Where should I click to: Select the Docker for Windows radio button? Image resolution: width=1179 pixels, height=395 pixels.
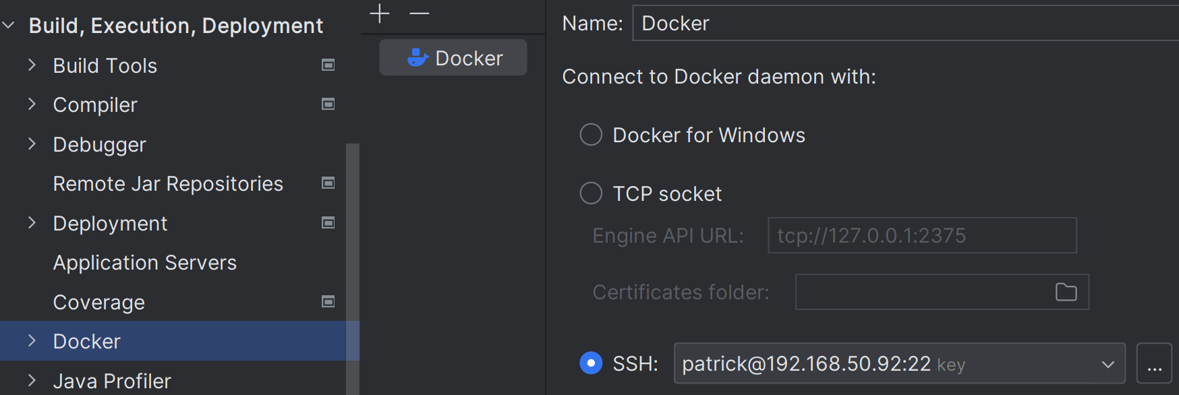(x=591, y=135)
